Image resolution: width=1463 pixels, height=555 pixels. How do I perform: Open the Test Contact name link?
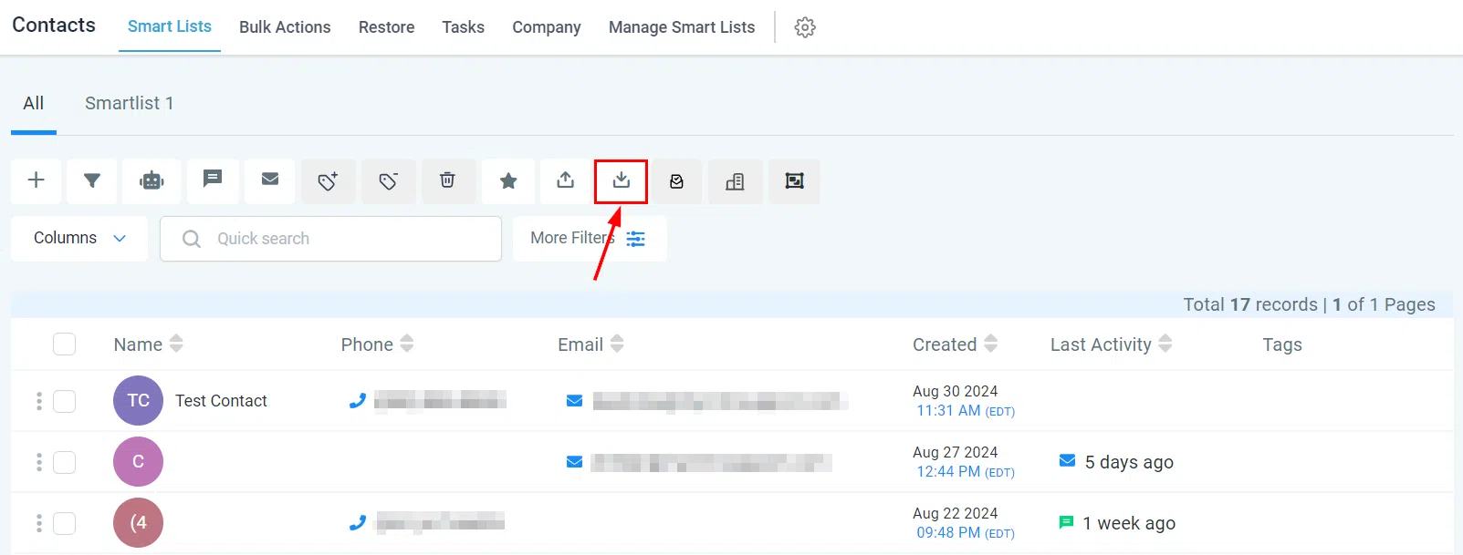click(221, 401)
